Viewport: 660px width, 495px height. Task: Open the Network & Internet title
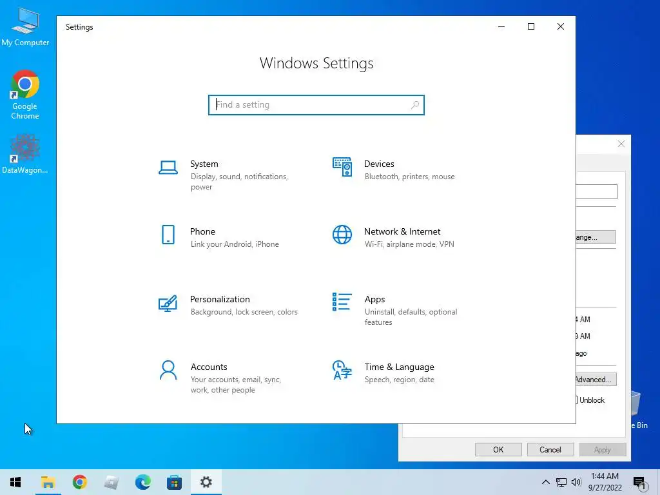pos(402,231)
